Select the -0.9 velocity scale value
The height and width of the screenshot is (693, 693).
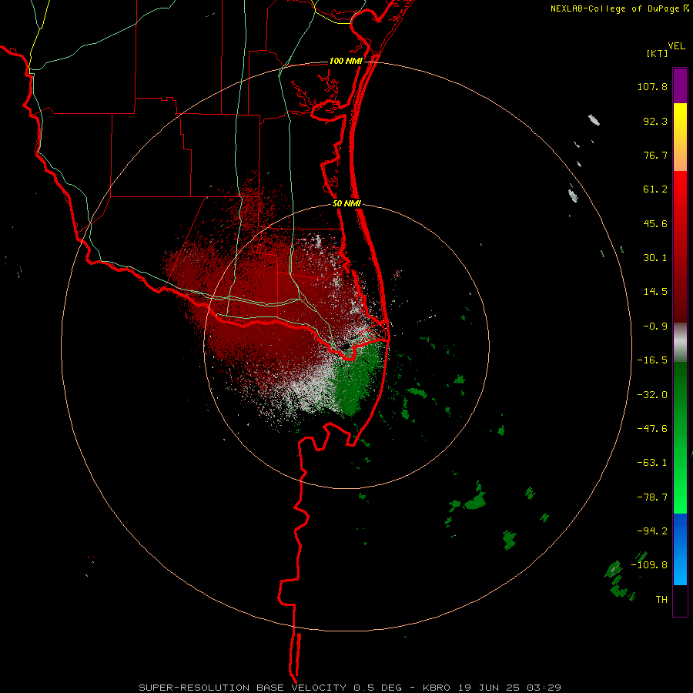655,326
